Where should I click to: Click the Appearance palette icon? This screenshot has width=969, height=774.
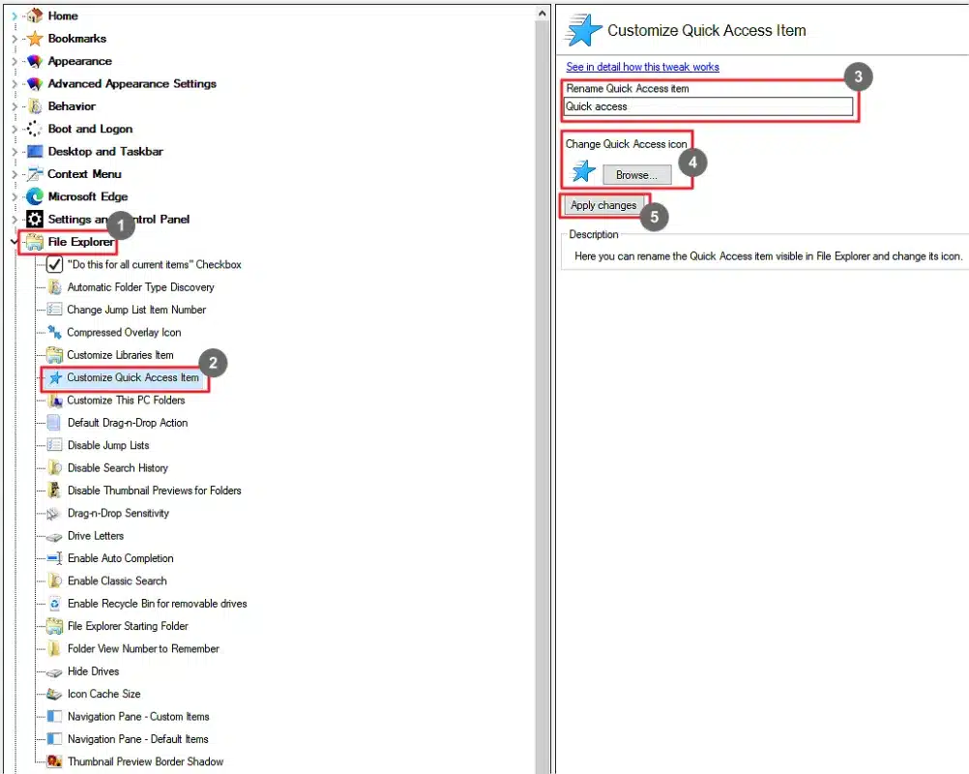(35, 61)
